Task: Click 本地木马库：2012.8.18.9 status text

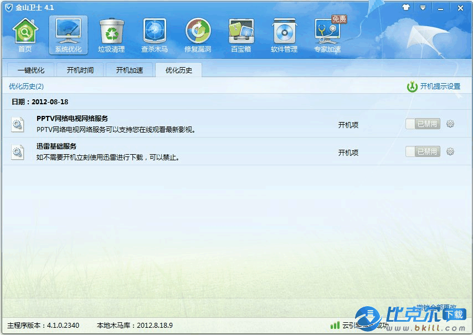Action: pos(135,326)
